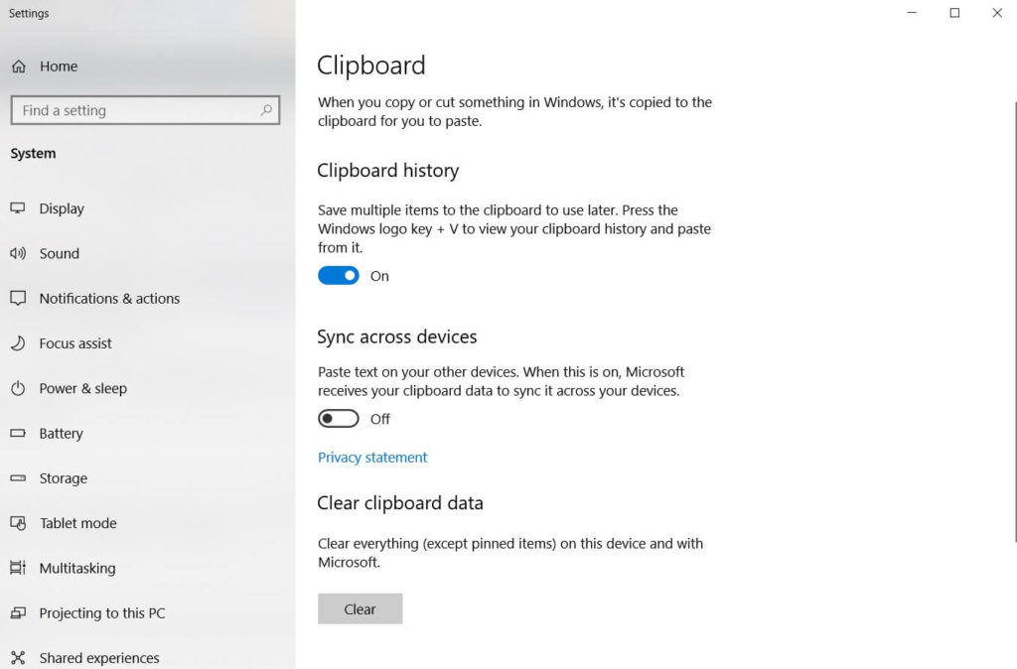The width and height of the screenshot is (1017, 669).
Task: Open Display settings from the sidebar
Action: click(62, 208)
